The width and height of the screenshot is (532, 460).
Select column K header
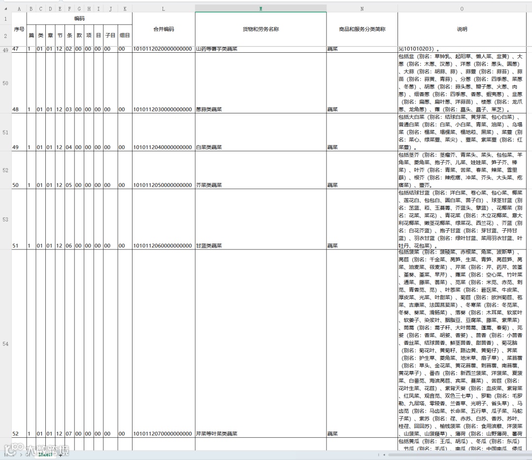click(x=125, y=9)
